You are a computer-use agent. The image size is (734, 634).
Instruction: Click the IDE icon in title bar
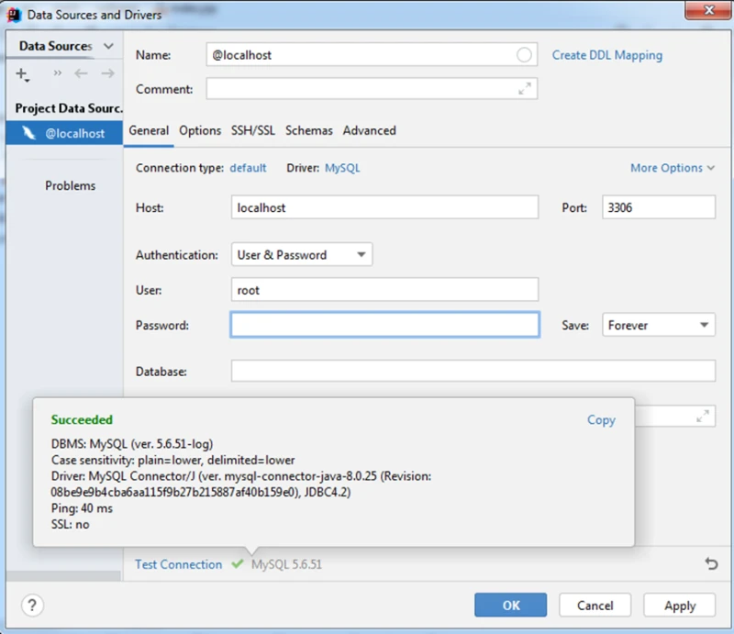(x=14, y=15)
